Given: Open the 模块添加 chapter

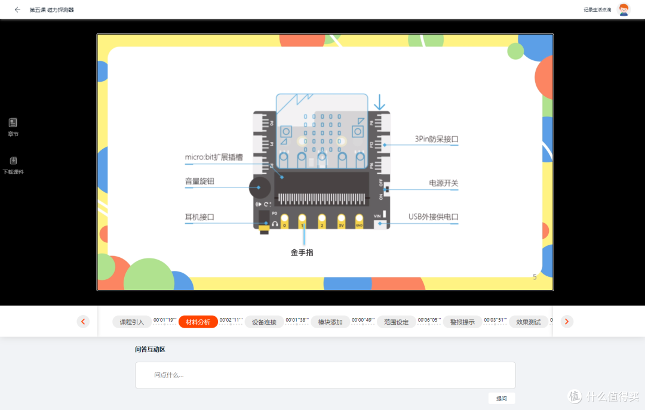Looking at the screenshot, I should (x=330, y=322).
